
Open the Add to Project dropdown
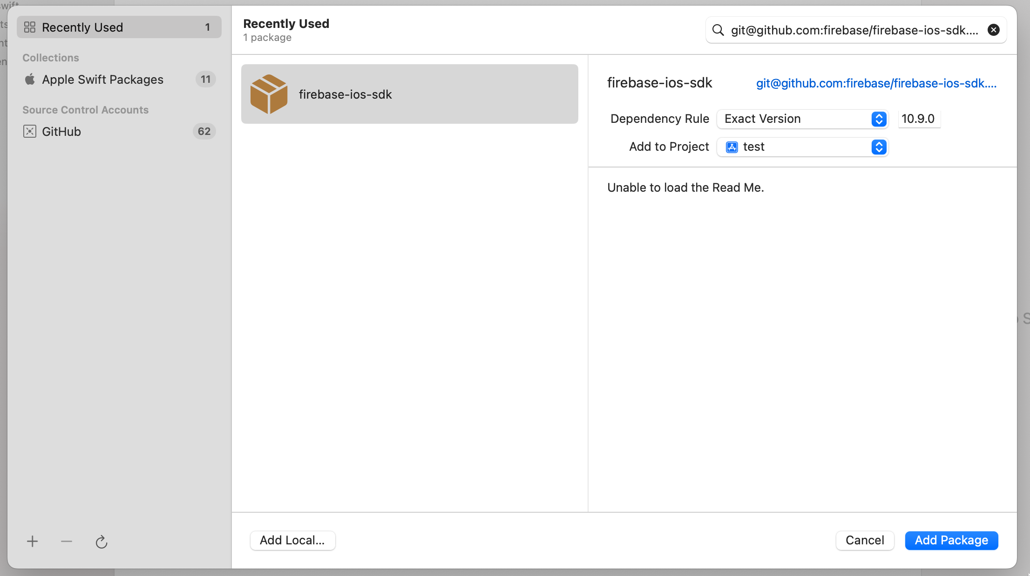(x=802, y=147)
